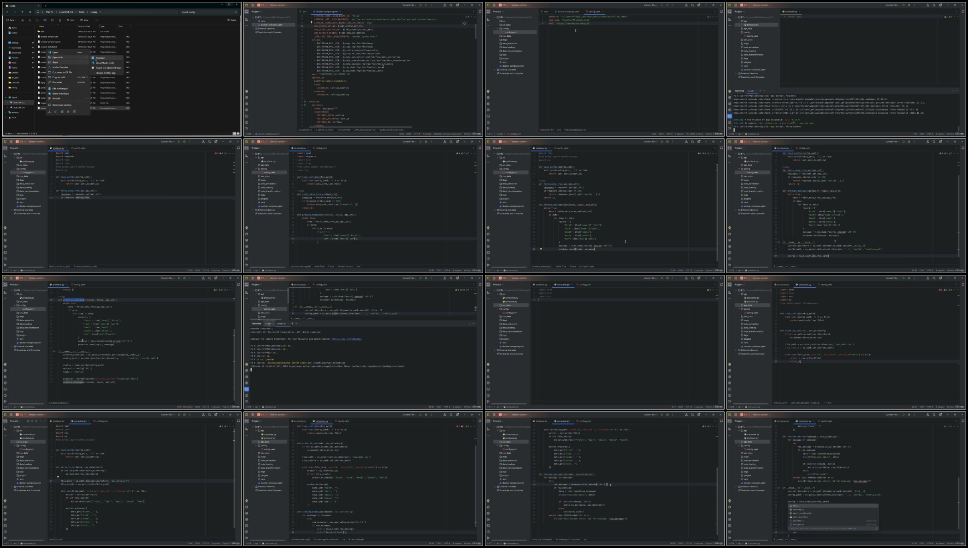The image size is (968, 548).
Task: Add a new terminal session in pip install thumbnail
Action: 760,91
